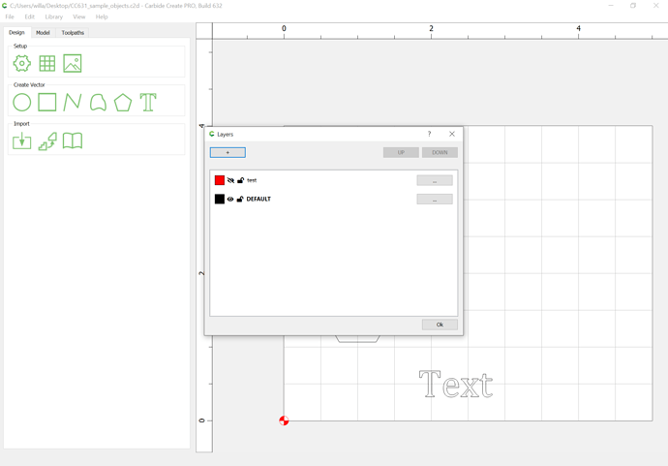The height and width of the screenshot is (466, 668).
Task: Click the red test layer color swatch
Action: 220,180
